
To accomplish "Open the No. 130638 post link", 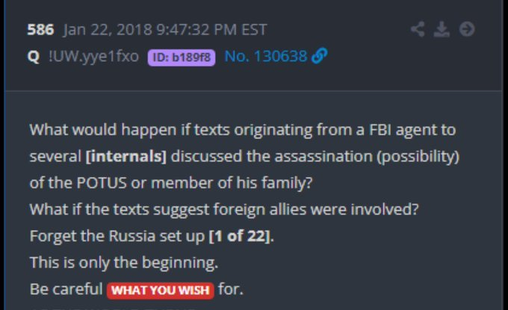I will pos(265,57).
